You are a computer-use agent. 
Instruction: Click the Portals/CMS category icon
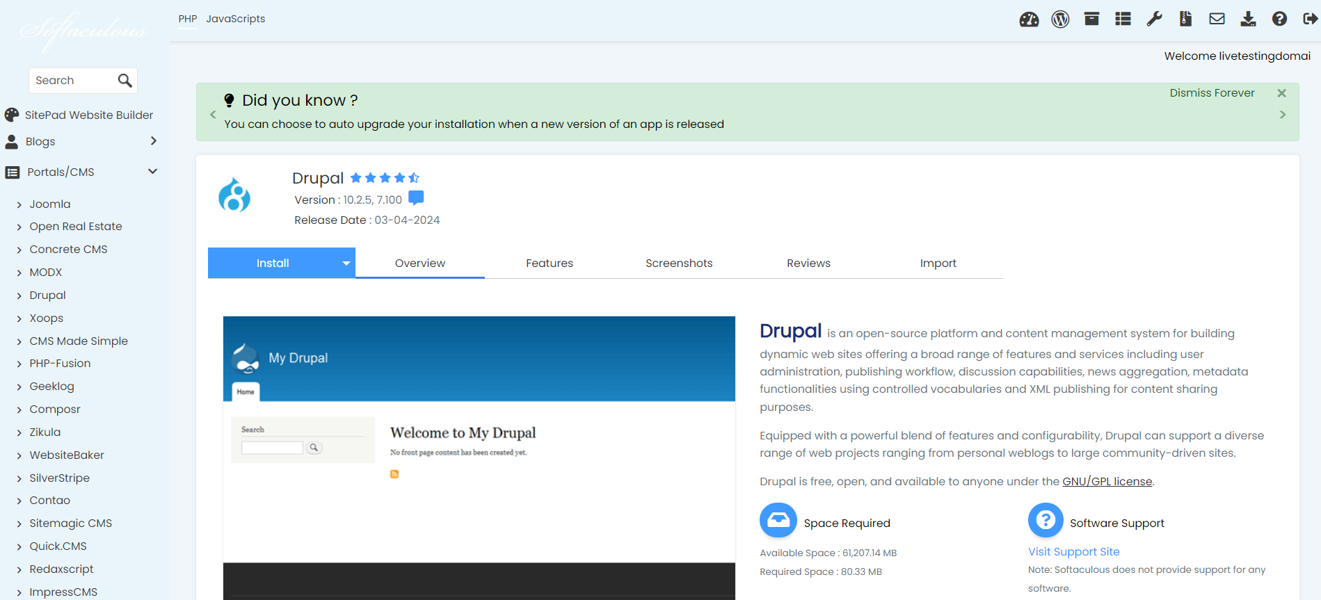click(x=13, y=172)
